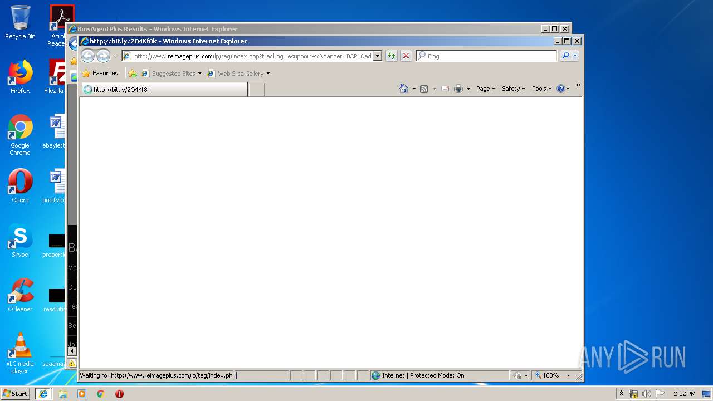The width and height of the screenshot is (713, 401).
Task: Open Chrome from the taskbar
Action: 100,394
